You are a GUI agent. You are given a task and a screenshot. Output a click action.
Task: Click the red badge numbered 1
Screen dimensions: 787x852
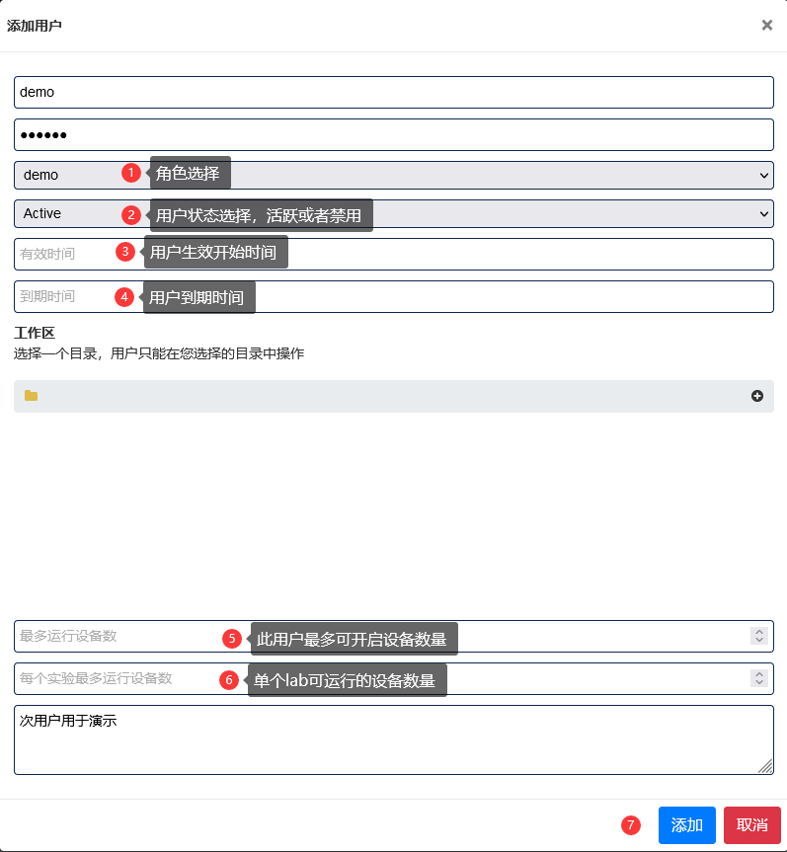pos(131,173)
